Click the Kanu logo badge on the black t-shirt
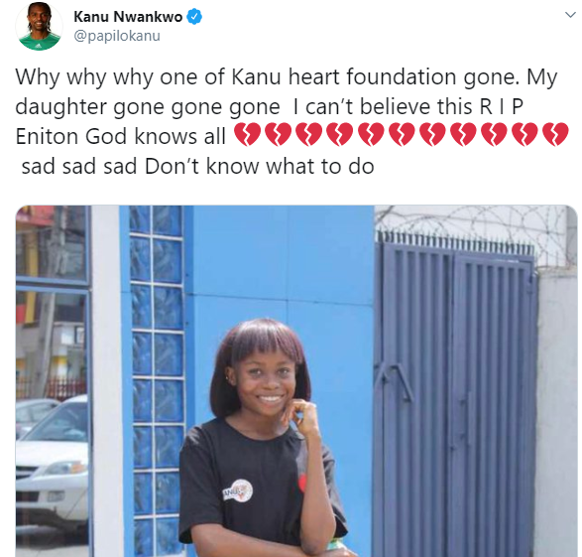Screen dimensions: 582x557 tap(238, 489)
